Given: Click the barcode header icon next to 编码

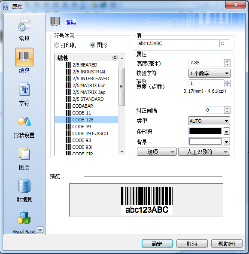Looking at the screenshot, I should click(55, 21).
